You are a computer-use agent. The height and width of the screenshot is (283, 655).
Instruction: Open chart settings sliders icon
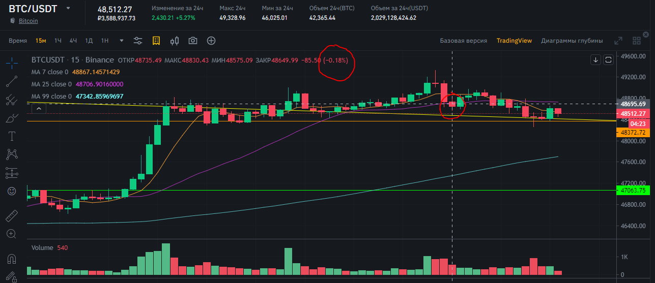click(137, 41)
